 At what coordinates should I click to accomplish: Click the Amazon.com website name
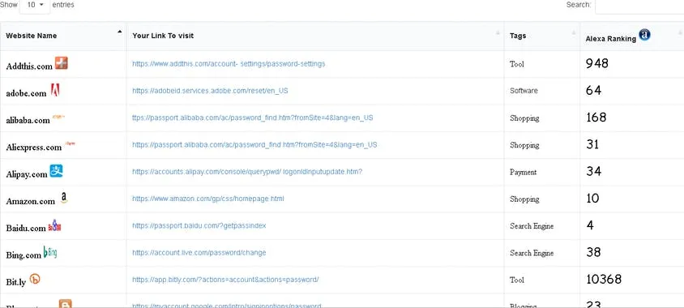pyautogui.click(x=31, y=202)
